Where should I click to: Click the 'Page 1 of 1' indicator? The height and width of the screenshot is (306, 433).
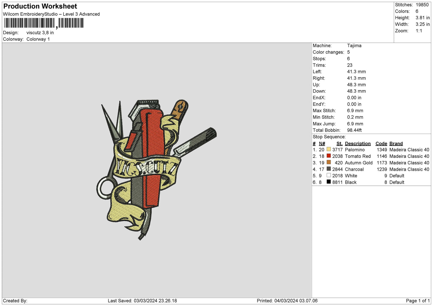click(x=418, y=301)
